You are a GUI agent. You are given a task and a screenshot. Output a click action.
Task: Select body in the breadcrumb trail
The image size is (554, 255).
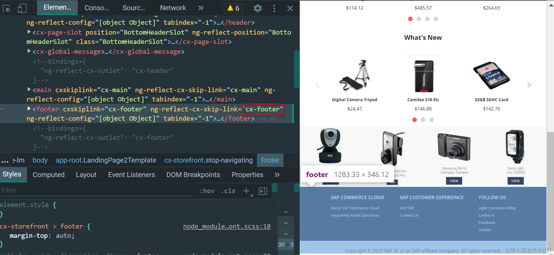(40, 160)
